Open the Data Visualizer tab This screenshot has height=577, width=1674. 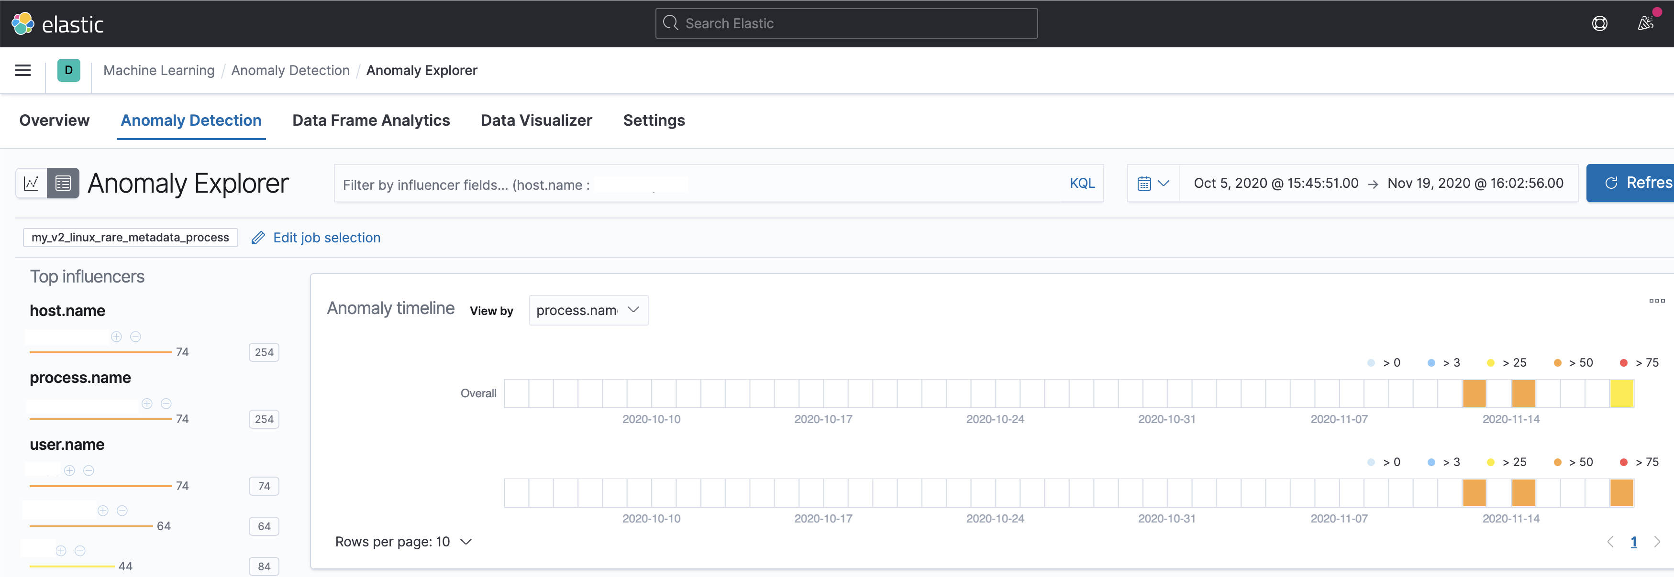point(536,121)
